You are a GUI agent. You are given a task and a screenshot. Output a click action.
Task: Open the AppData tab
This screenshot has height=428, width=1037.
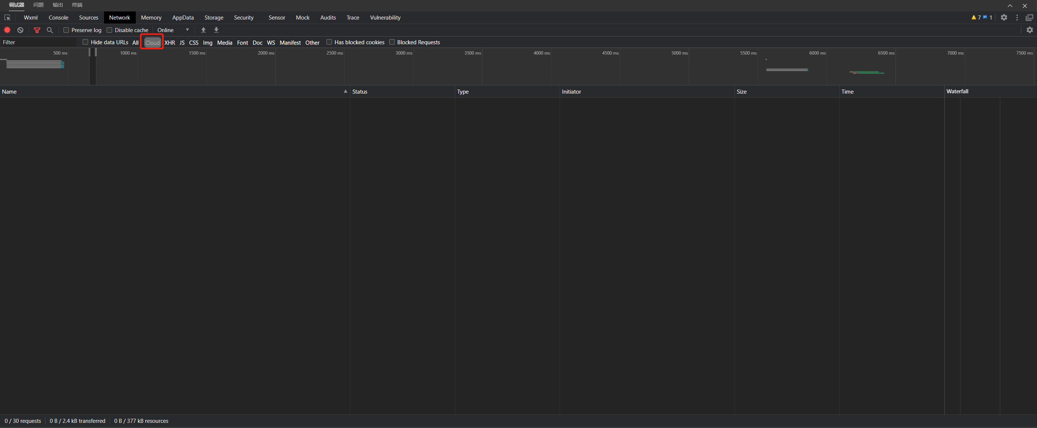click(x=183, y=18)
